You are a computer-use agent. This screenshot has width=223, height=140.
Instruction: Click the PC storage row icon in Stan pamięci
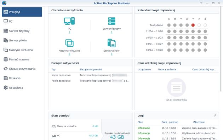pyautogui.click(x=54, y=136)
